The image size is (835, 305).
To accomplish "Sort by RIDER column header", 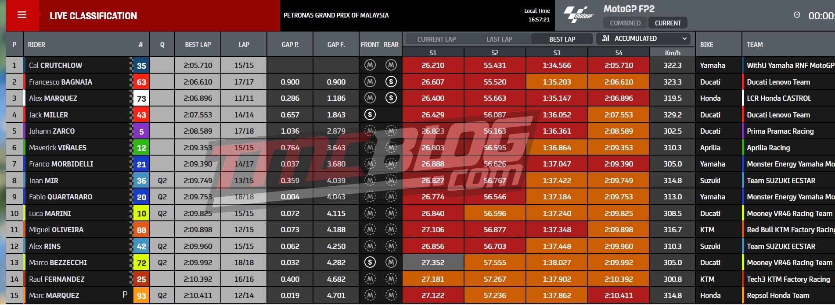I will tap(36, 45).
